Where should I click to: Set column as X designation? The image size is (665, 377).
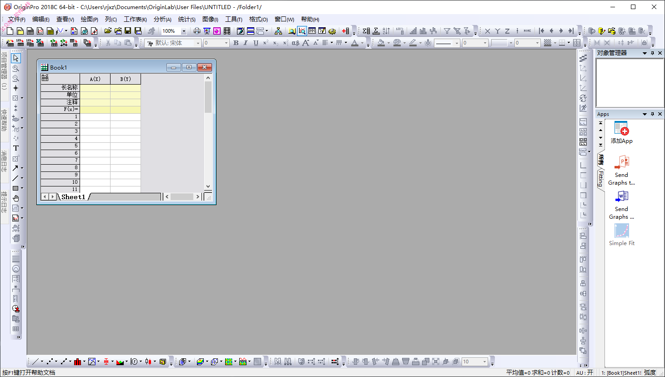click(x=488, y=31)
